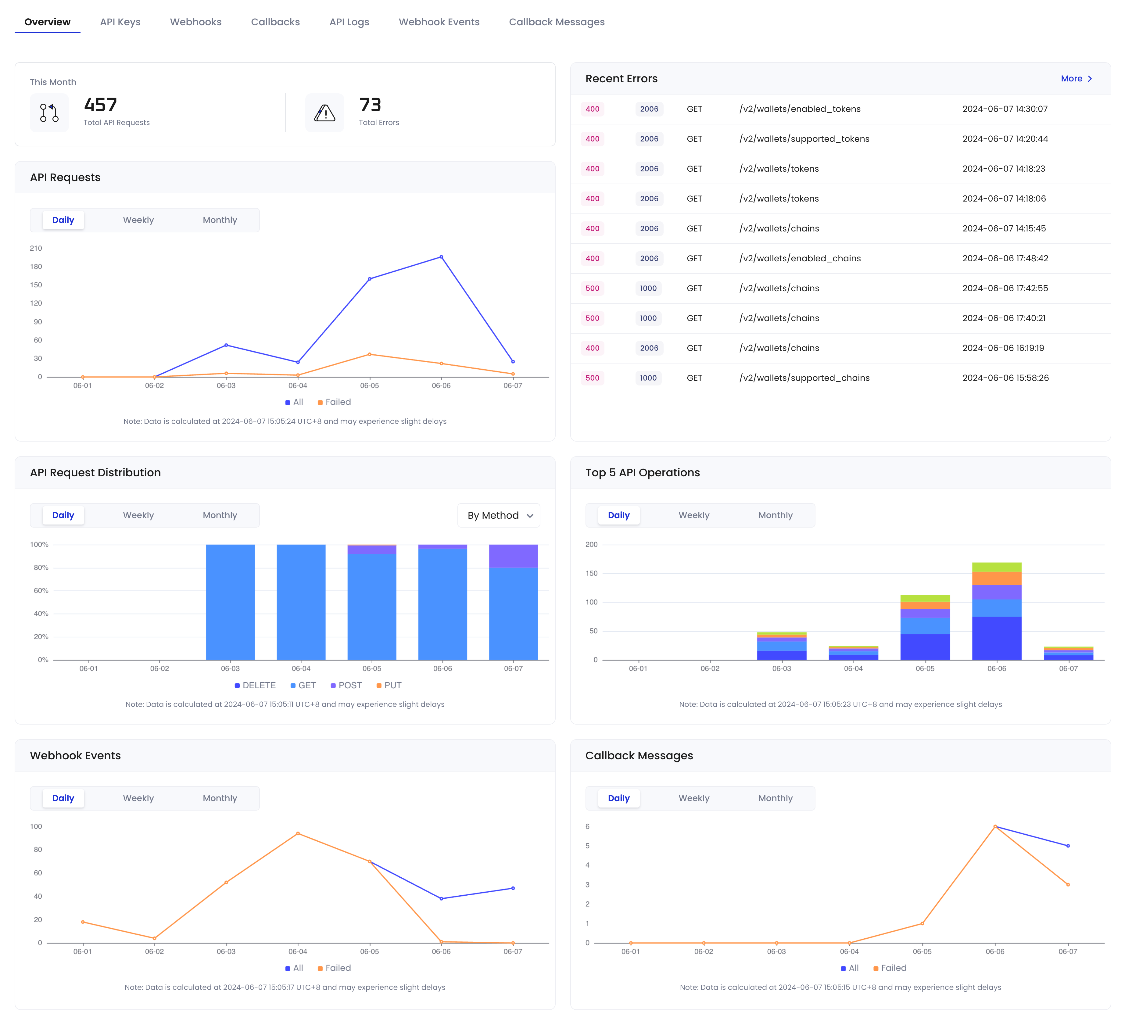1132x1010 pixels.
Task: Click the /v2/wallets/supported_tokens error row
Action: [x=841, y=139]
